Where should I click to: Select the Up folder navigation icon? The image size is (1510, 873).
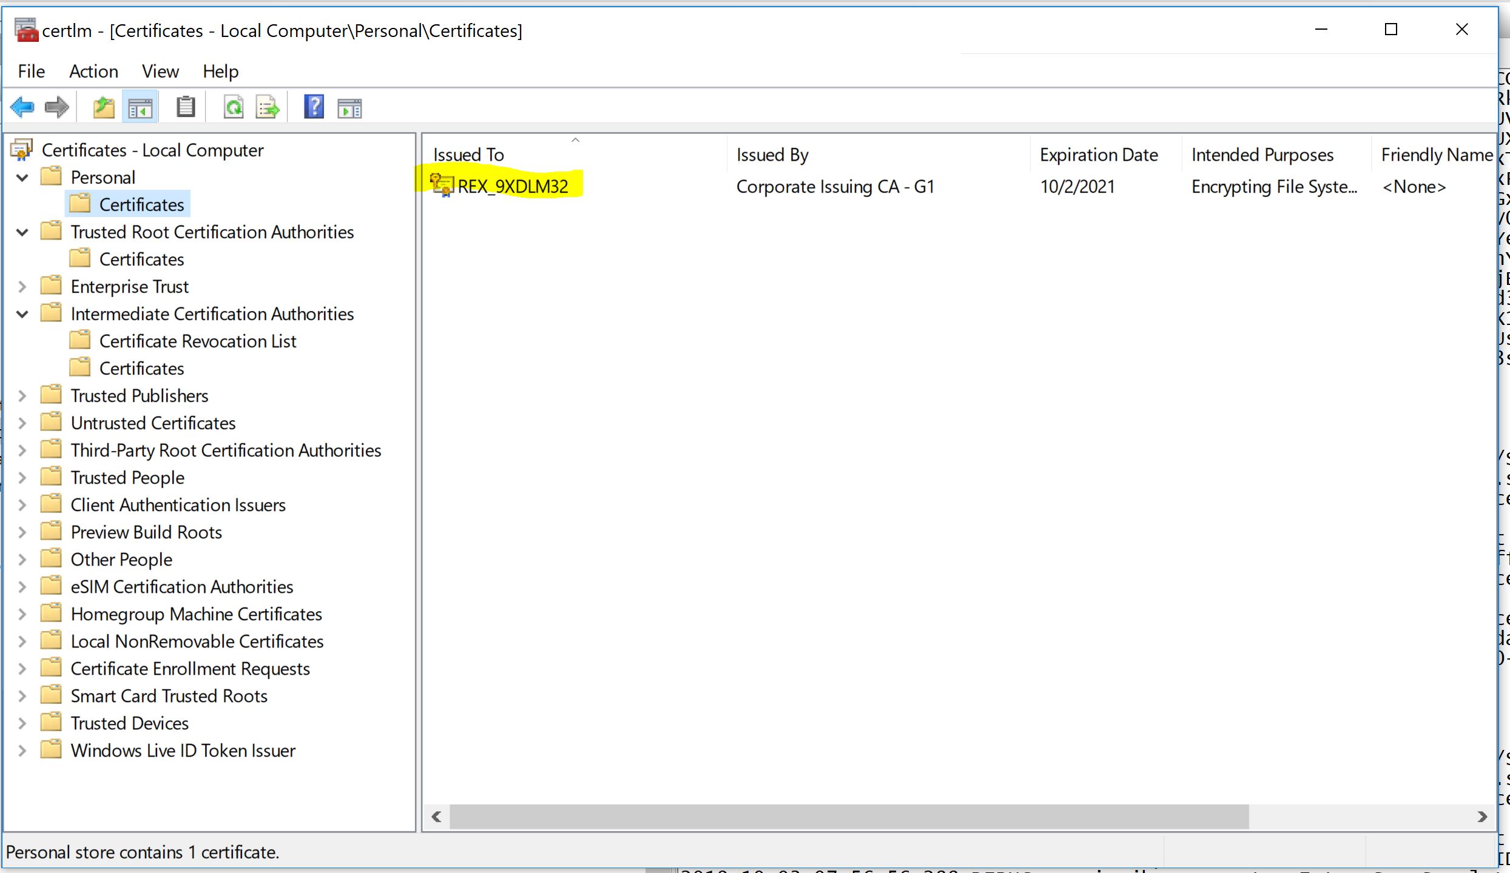coord(103,108)
